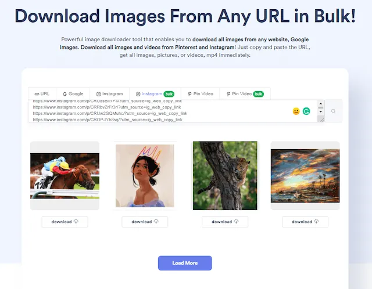Download the horse racing image

65,222
